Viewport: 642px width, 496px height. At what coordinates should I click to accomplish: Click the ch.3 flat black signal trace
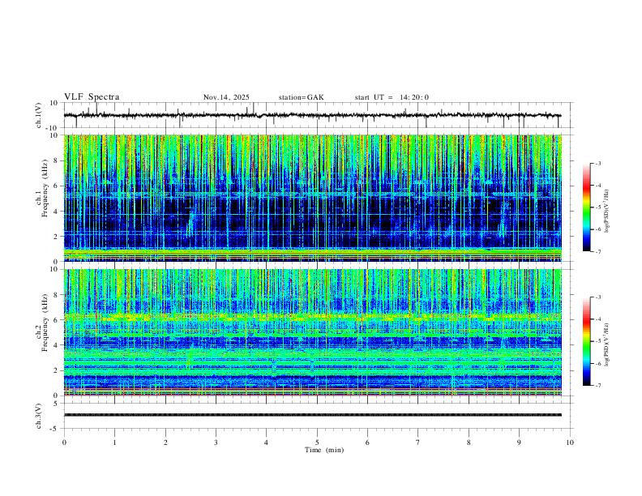312,415
